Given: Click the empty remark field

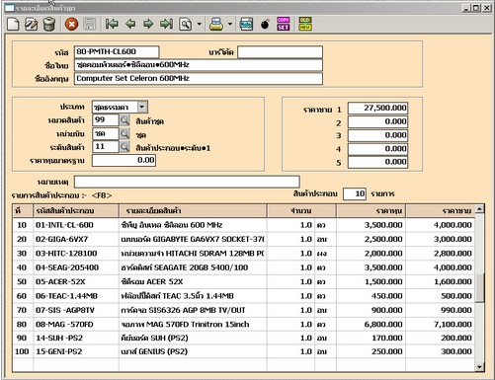Looking at the screenshot, I should 187,182.
